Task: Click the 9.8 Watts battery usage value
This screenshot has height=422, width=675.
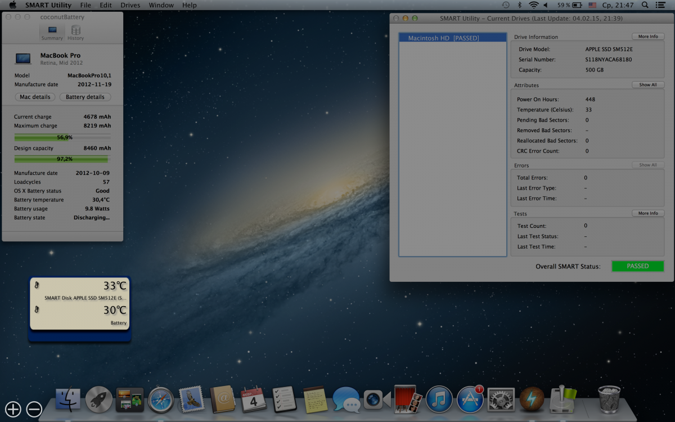Action: coord(97,209)
